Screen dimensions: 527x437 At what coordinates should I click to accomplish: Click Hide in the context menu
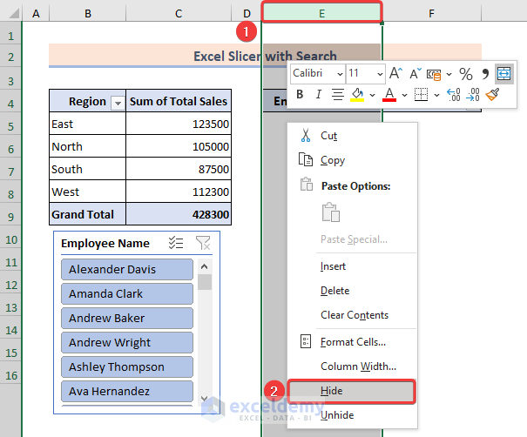(352, 391)
